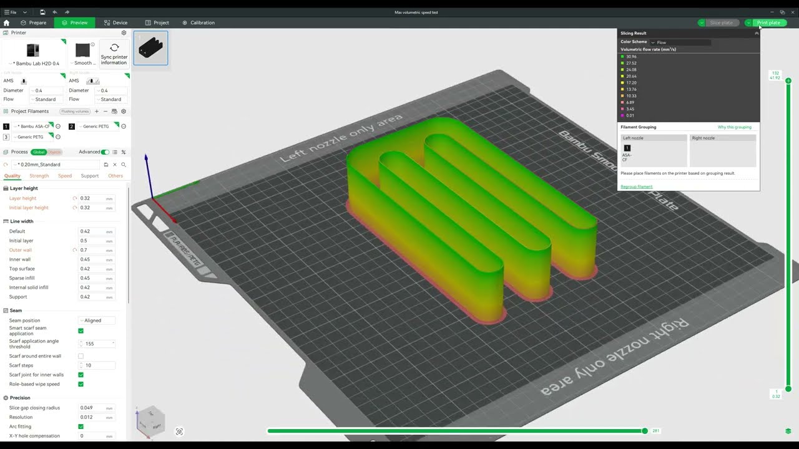Edit filament 1 Bambu ASA-CF settings
The height and width of the screenshot is (449, 799).
tap(58, 127)
